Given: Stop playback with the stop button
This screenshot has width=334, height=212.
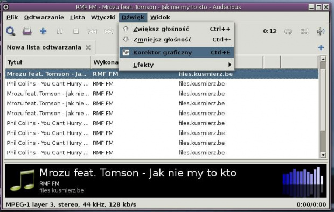Looking at the screenshot, I should tap(76, 31).
